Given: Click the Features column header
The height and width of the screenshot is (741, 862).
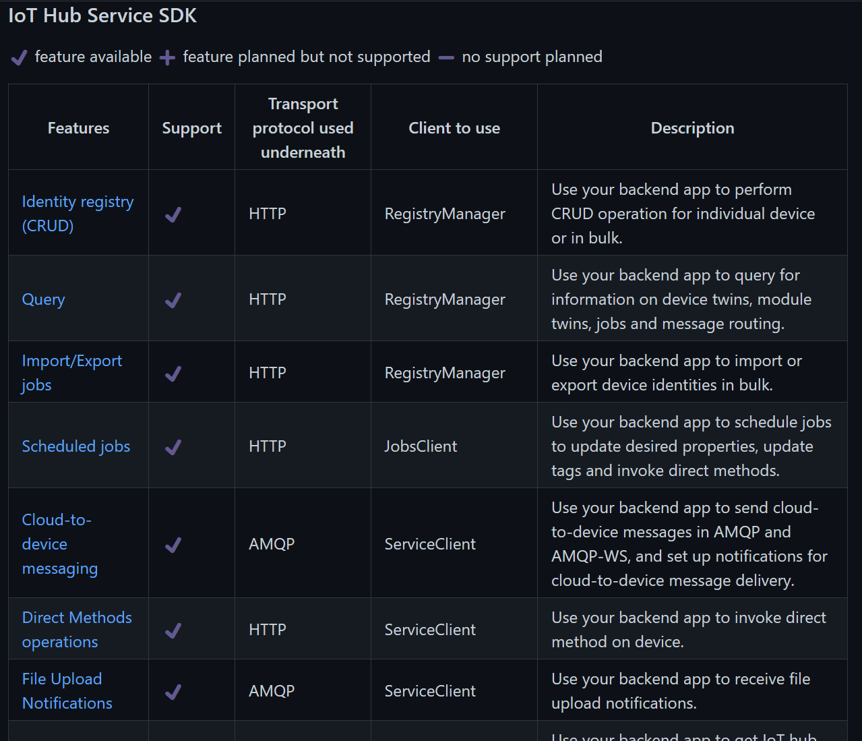Looking at the screenshot, I should pyautogui.click(x=78, y=128).
